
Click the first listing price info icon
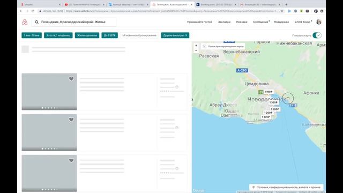click(177, 87)
